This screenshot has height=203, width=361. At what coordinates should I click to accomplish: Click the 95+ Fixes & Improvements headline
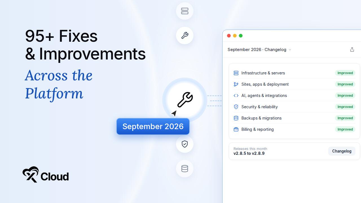pos(85,45)
